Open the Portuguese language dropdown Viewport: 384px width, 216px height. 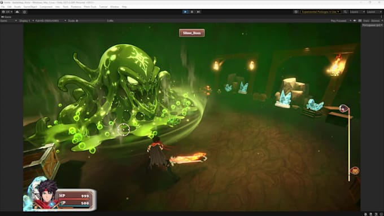click(372, 25)
